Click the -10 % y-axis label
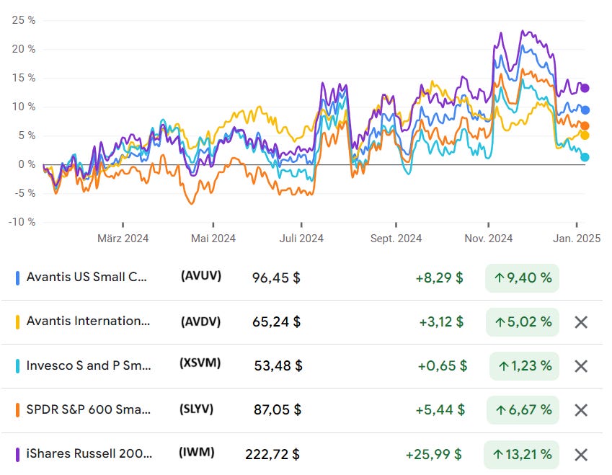The height and width of the screenshot is (475, 612). click(x=22, y=222)
